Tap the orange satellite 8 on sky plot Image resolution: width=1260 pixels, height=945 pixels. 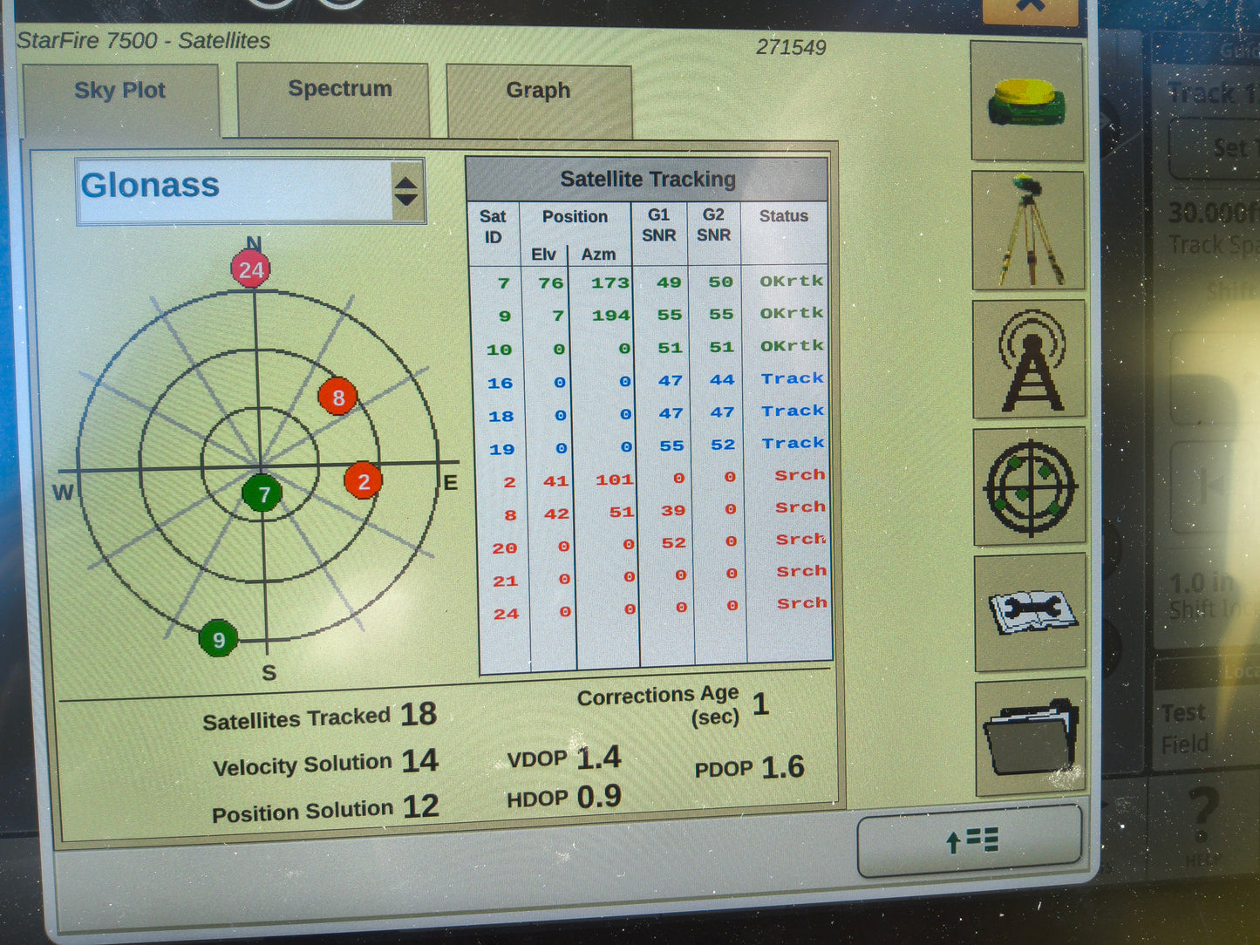click(338, 398)
